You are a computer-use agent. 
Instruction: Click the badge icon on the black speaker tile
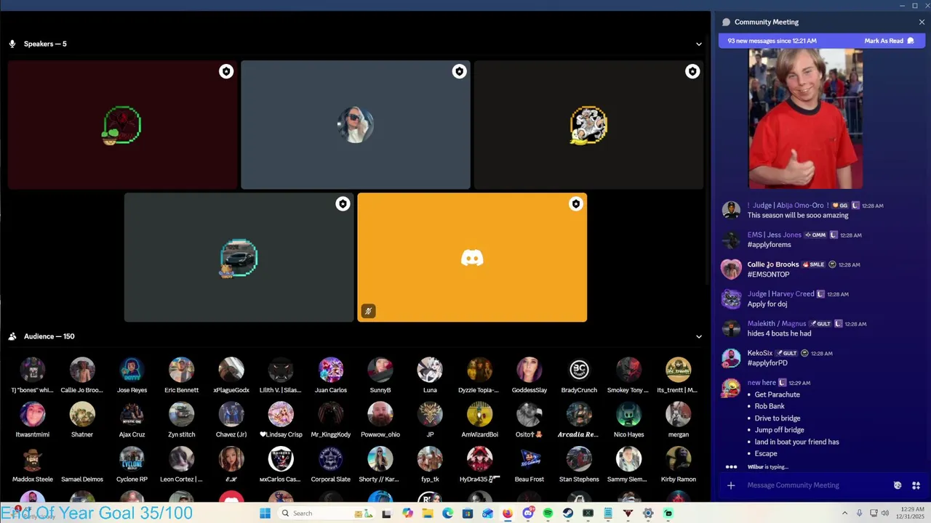tap(692, 71)
